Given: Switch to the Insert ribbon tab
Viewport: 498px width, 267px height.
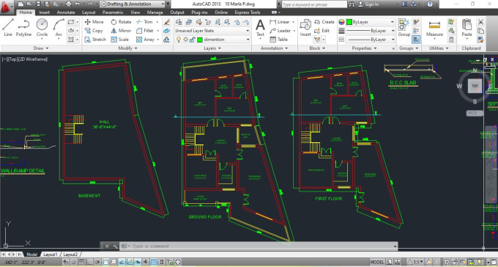Looking at the screenshot, I should click(45, 12).
